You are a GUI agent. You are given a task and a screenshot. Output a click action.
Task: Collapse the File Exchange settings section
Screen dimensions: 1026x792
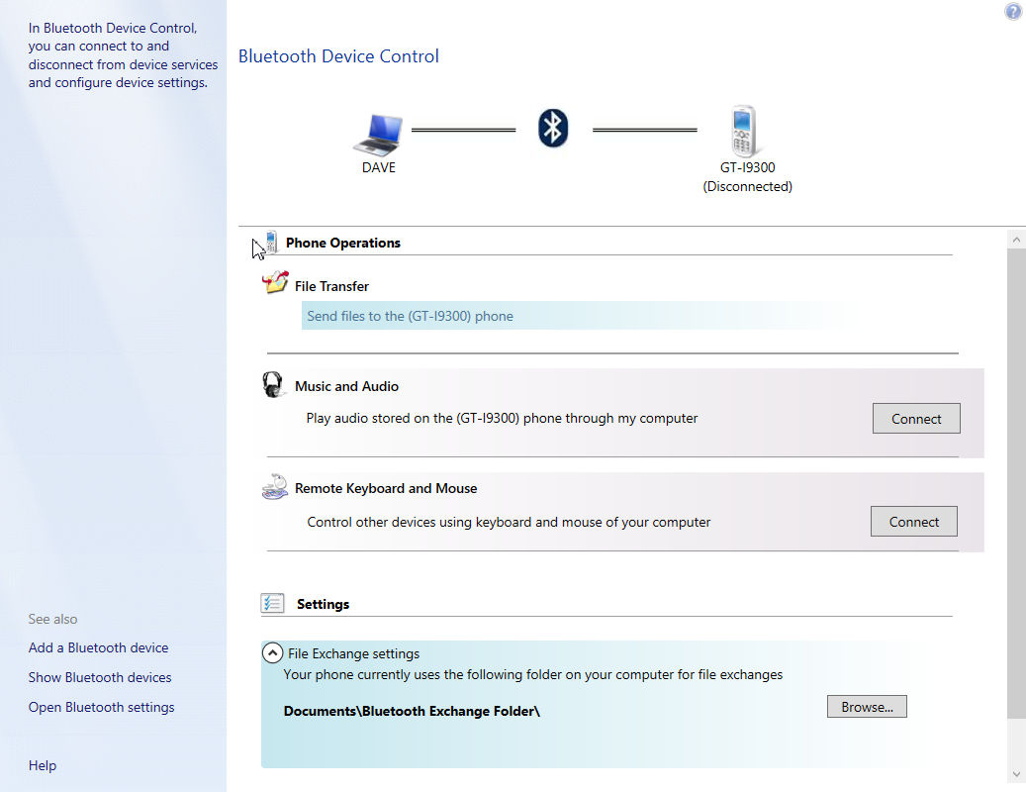pos(272,652)
